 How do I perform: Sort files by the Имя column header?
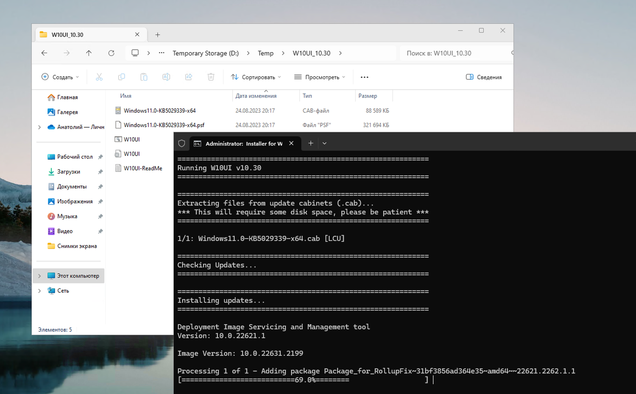tap(126, 96)
